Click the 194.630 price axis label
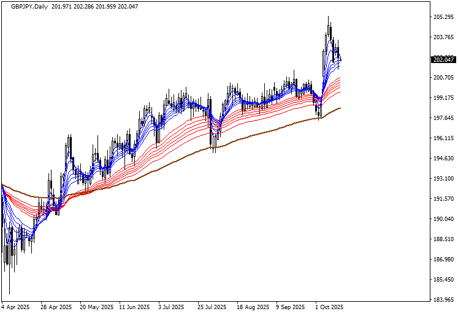The image size is (458, 314). 443,159
